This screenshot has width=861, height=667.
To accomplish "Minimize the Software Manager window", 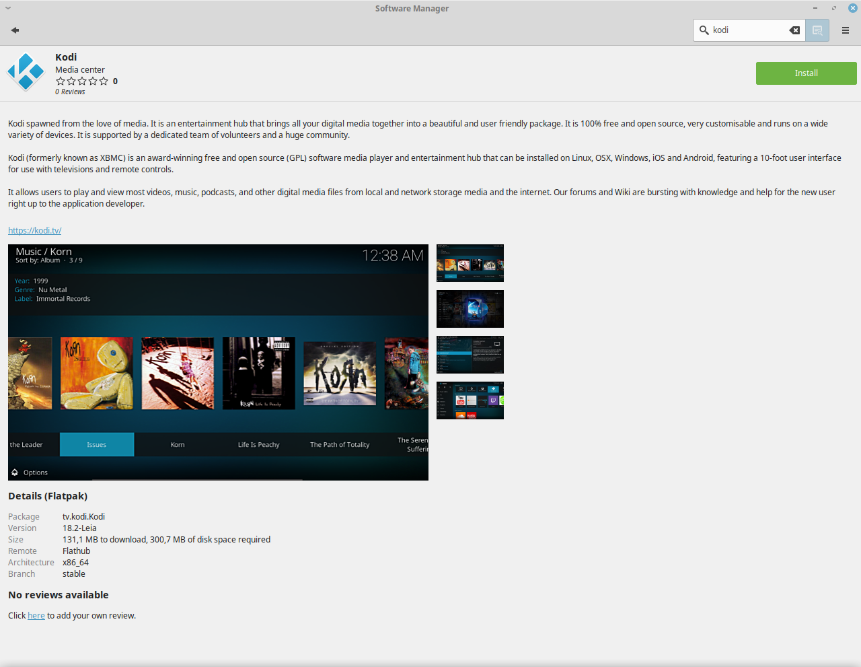I will pos(815,8).
